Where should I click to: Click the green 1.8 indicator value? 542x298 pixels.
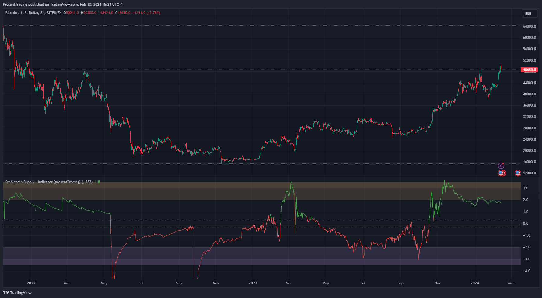97,182
